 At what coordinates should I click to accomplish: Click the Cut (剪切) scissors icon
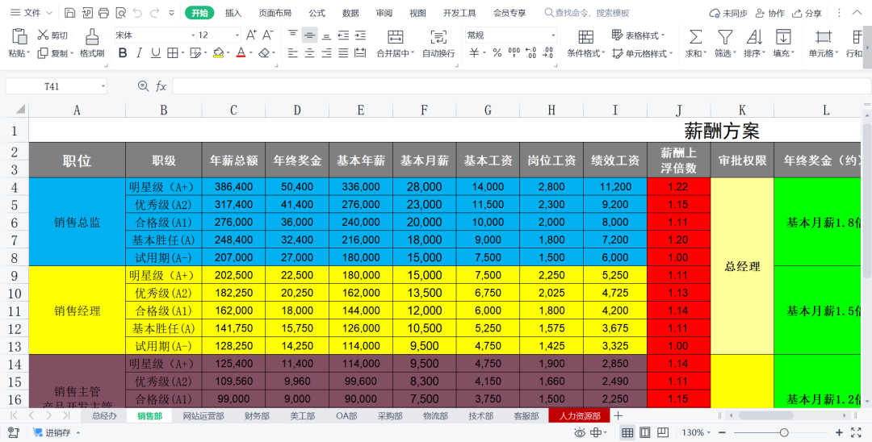tap(44, 35)
